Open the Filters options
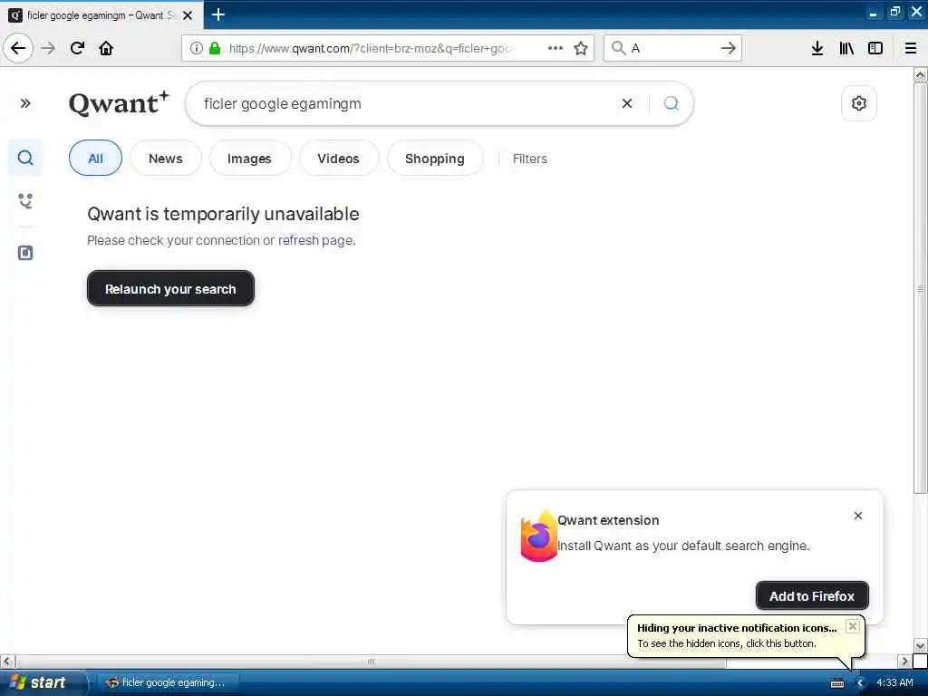Image resolution: width=928 pixels, height=696 pixels. coord(529,159)
